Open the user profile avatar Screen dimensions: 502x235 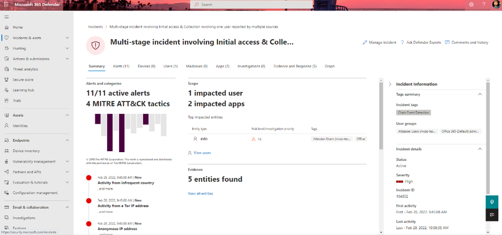coord(496,5)
